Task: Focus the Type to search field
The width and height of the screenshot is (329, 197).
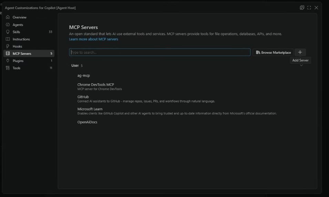Action: [x=160, y=52]
